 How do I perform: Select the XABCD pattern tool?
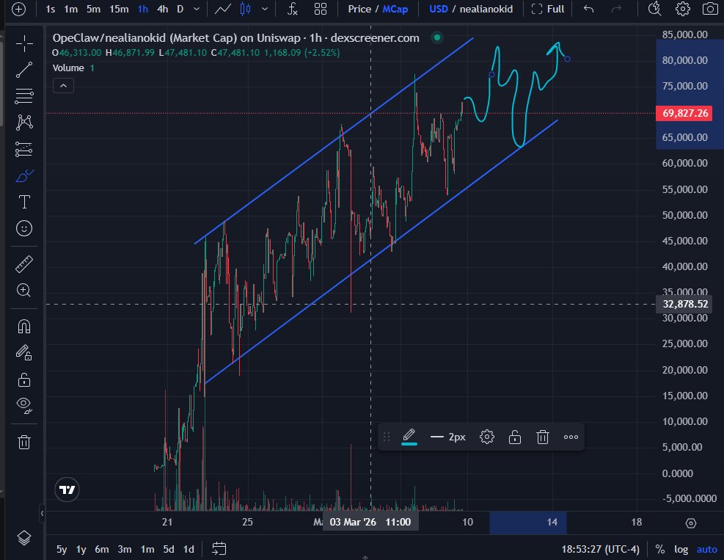[24, 123]
